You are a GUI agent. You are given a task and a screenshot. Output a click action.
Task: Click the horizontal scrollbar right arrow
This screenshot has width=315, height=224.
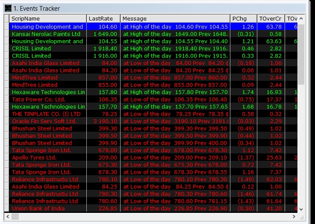coord(294,216)
